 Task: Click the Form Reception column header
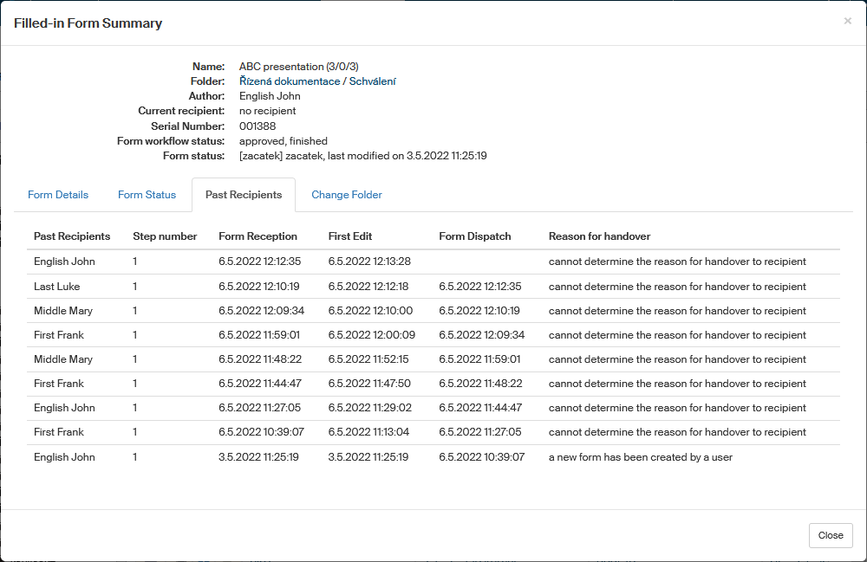pyautogui.click(x=257, y=236)
